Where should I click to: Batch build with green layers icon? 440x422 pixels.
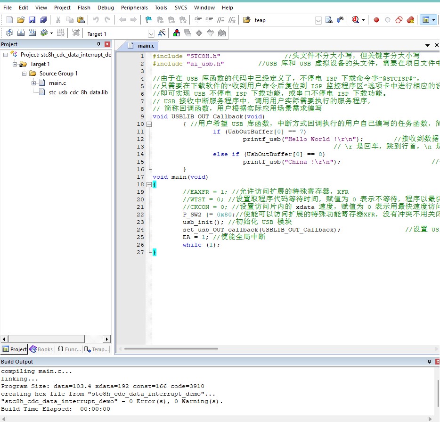[x=44, y=33]
